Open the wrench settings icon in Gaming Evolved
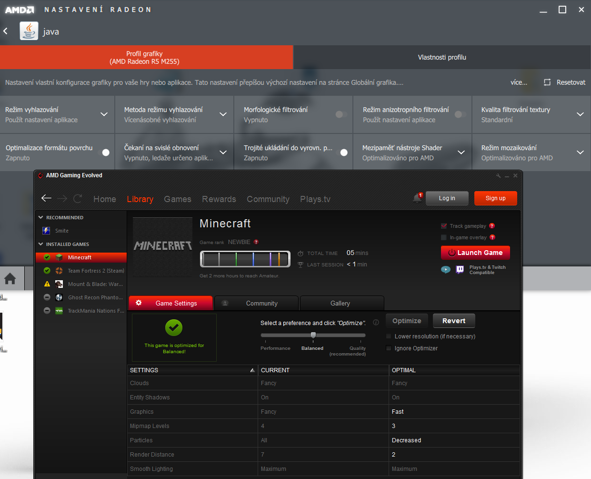Screen dimensions: 591x479 (x=499, y=176)
